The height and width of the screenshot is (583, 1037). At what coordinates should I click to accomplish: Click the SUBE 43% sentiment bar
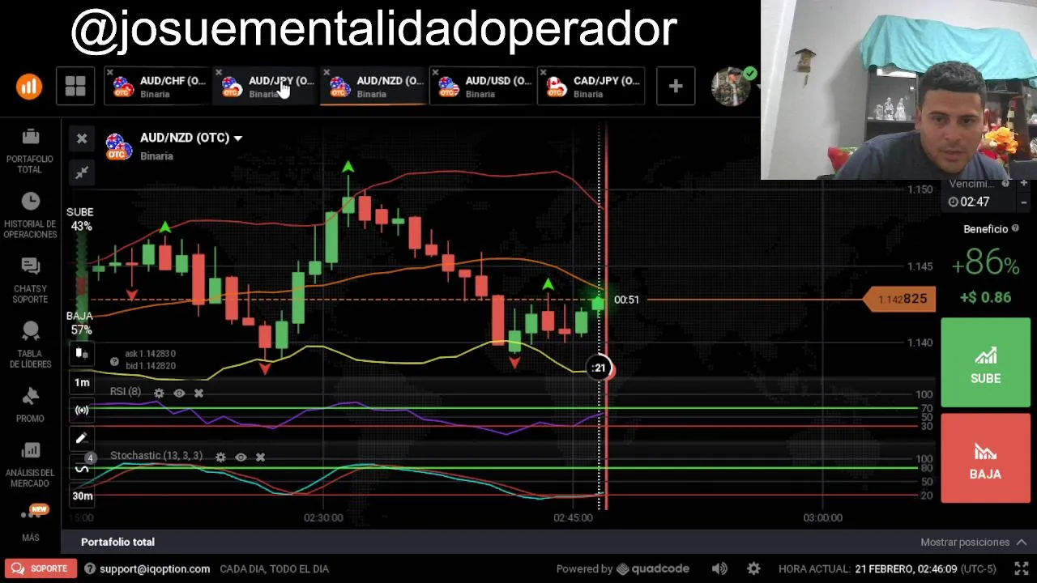pyautogui.click(x=80, y=219)
